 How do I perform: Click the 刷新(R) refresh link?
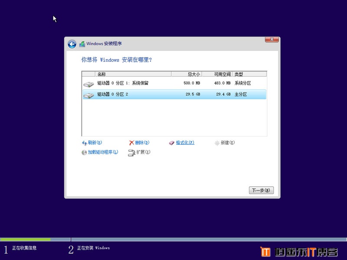[95, 143]
